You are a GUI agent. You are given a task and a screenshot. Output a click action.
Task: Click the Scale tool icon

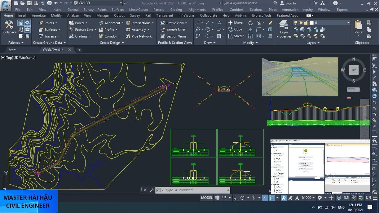tap(250, 36)
